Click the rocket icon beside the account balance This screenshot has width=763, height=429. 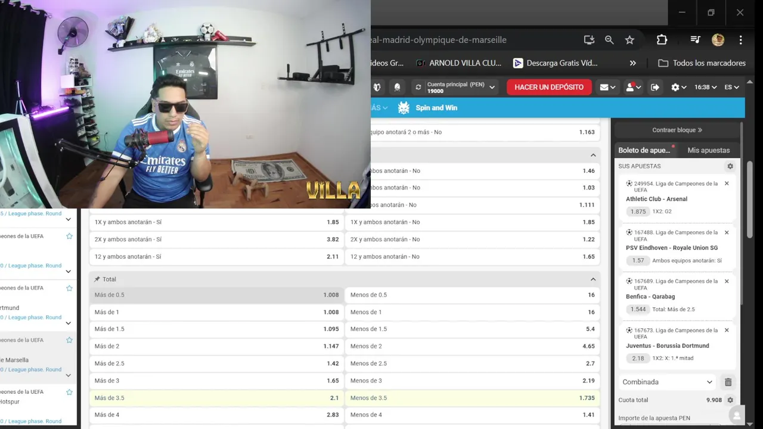397,87
